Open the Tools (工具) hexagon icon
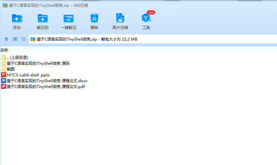 point(146,18)
